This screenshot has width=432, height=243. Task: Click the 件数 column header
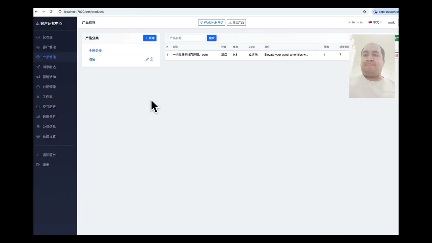click(326, 47)
